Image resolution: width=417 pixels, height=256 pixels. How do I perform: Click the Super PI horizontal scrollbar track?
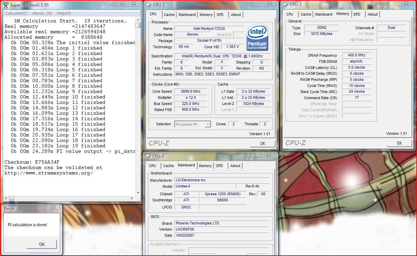[70, 199]
